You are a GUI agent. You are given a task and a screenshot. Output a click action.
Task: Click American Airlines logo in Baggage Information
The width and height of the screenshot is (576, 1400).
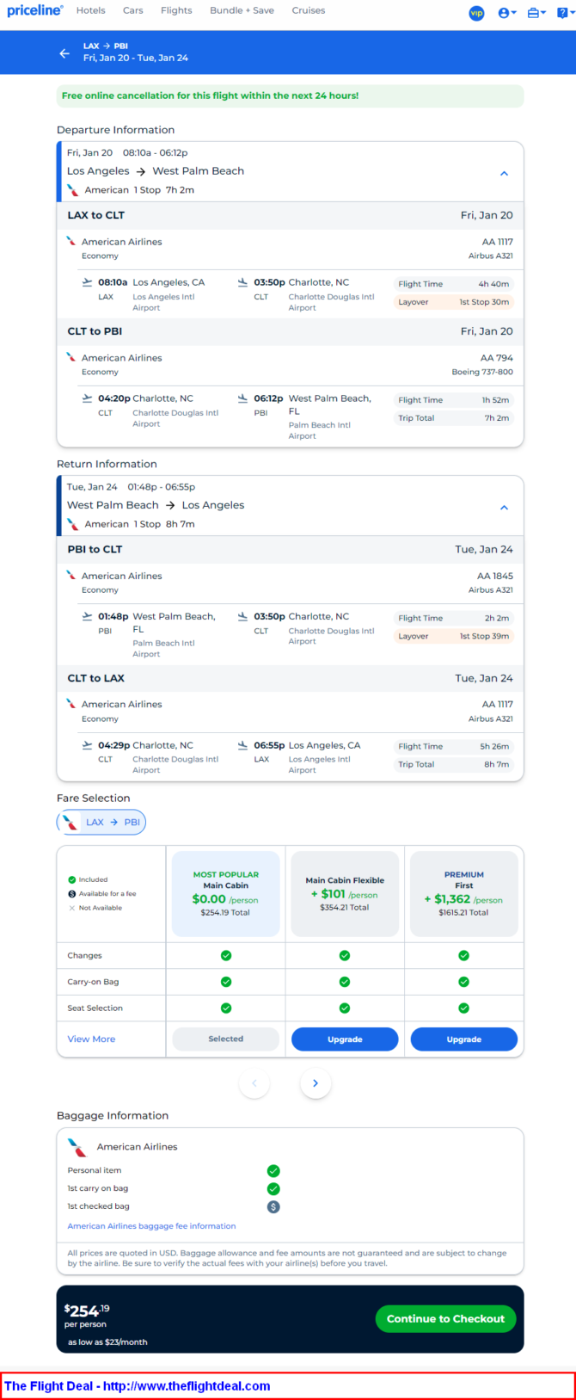tap(77, 1147)
